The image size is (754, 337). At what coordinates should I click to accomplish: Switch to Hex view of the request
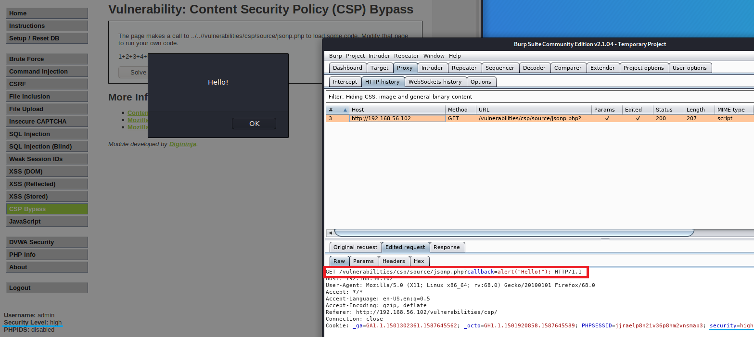[x=419, y=261]
